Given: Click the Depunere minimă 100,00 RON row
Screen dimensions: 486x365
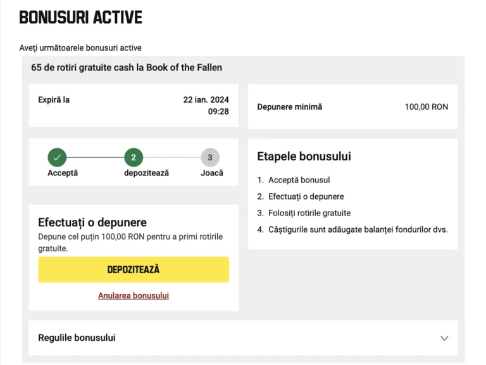Looking at the screenshot, I should (352, 106).
